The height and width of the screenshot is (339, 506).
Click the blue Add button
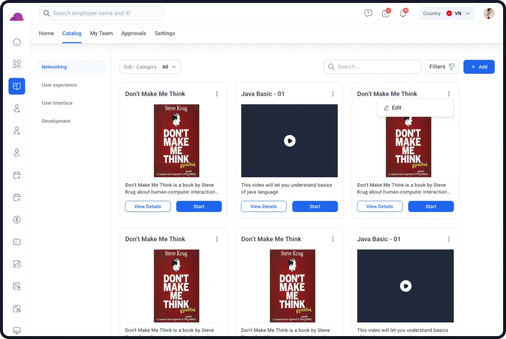(479, 67)
